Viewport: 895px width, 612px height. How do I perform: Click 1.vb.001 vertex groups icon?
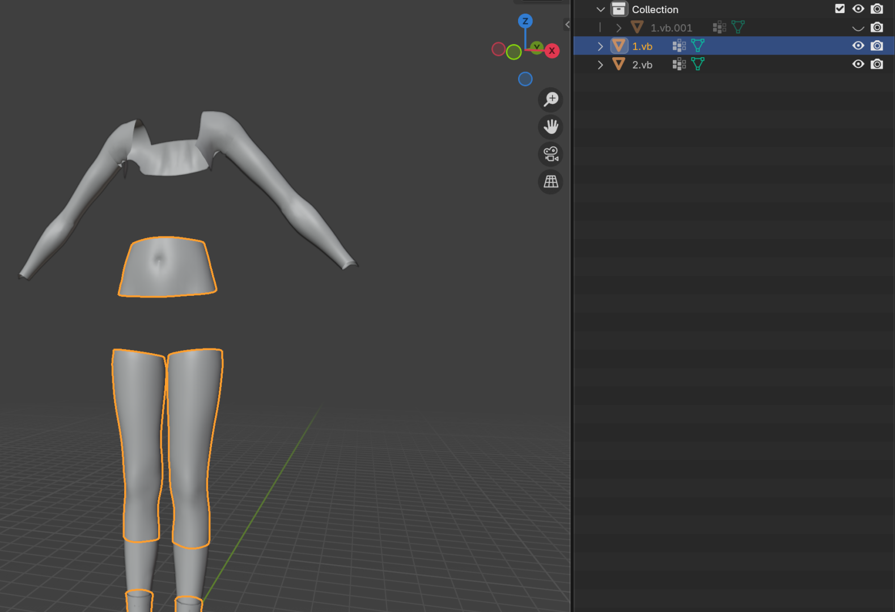pyautogui.click(x=719, y=27)
